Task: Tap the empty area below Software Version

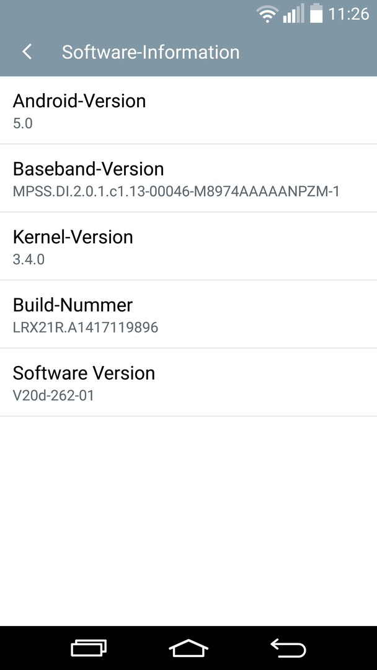Action: click(x=188, y=521)
